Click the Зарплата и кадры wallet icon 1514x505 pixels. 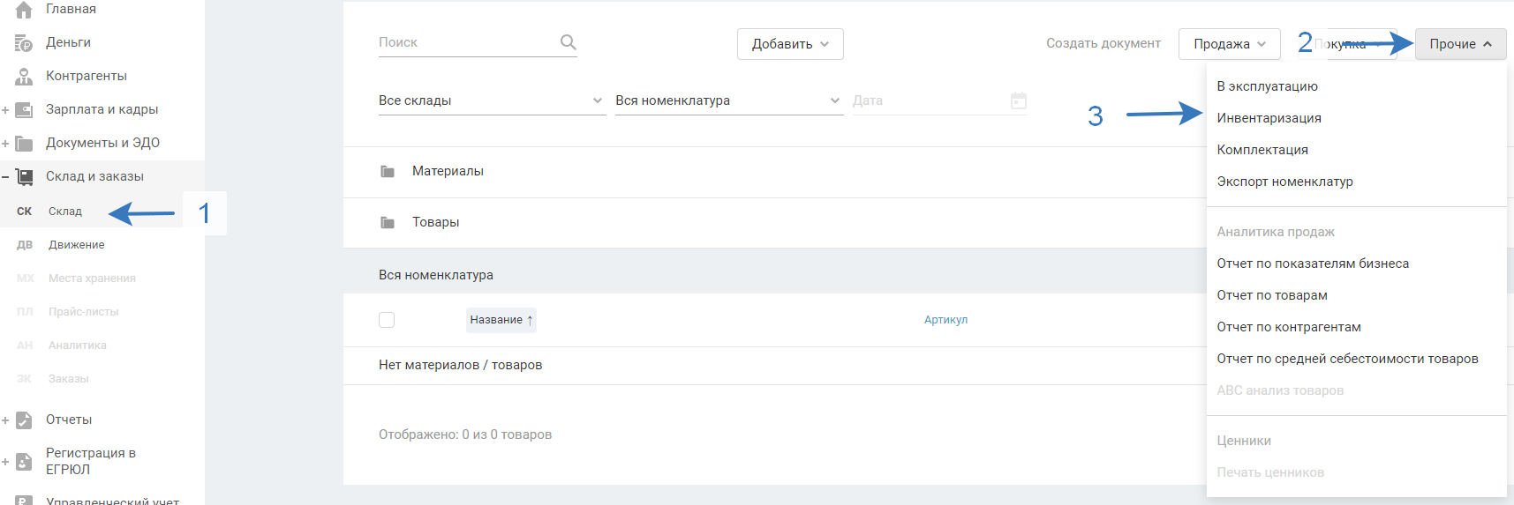point(24,109)
